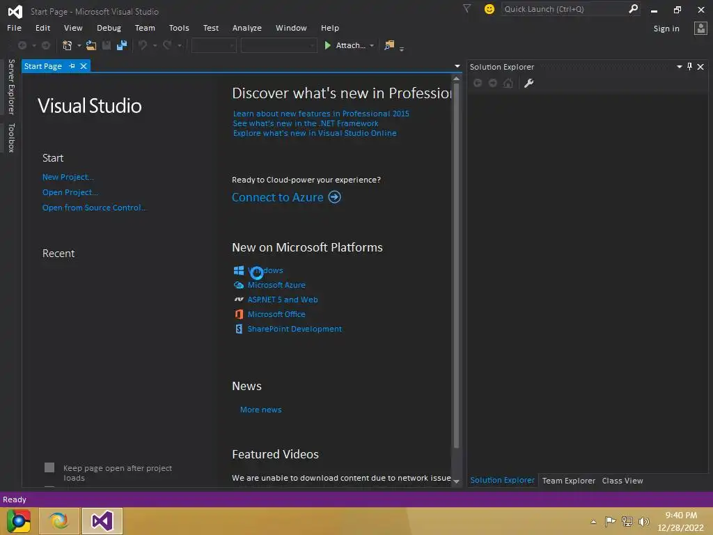713x535 pixels.
Task: Click the Quick Launch magnifier icon
Action: tap(633, 8)
